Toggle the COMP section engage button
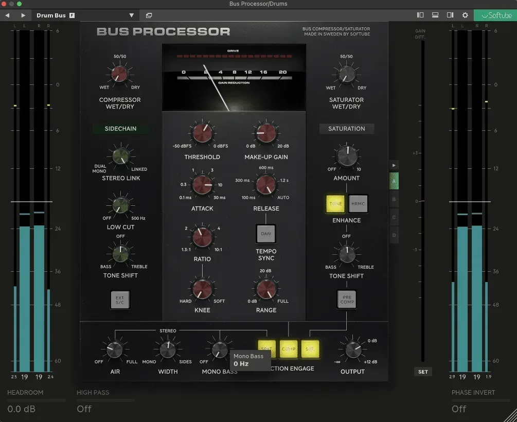Screen dimensions: 517x422 tap(289, 349)
